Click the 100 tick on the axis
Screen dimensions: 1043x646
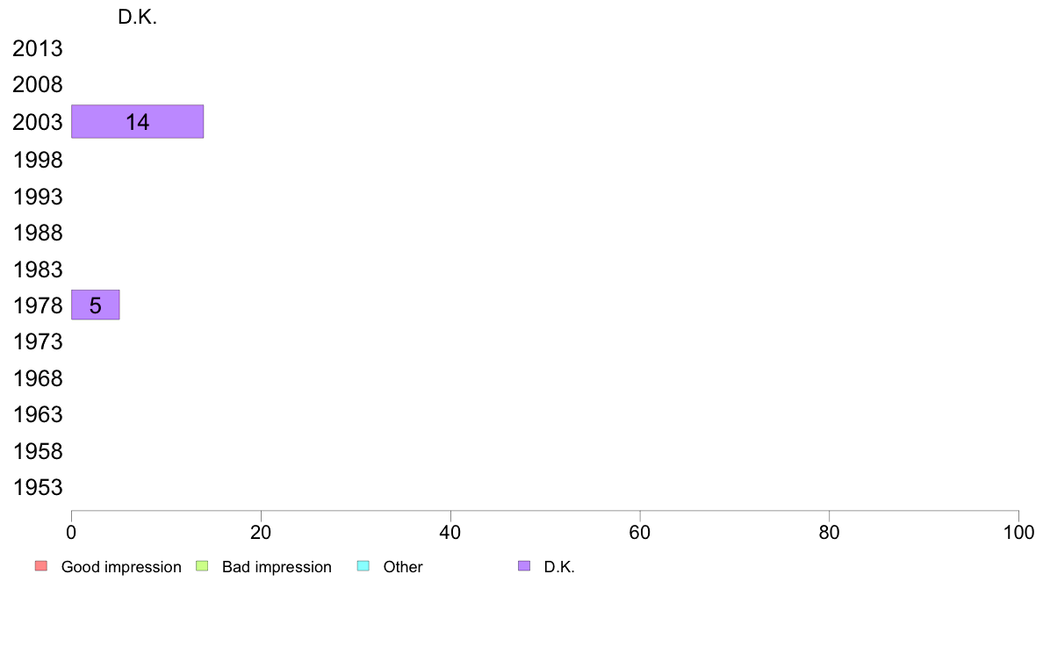click(1018, 532)
